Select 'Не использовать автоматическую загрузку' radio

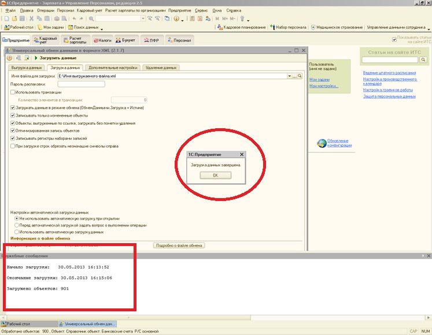17,218
